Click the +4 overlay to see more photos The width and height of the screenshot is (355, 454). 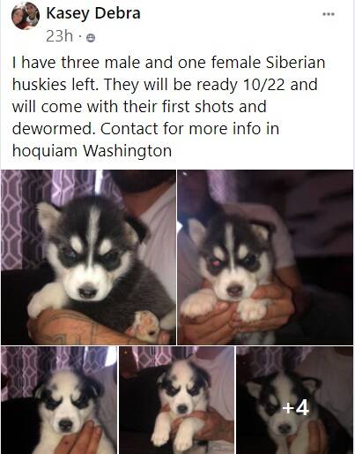pyautogui.click(x=295, y=408)
